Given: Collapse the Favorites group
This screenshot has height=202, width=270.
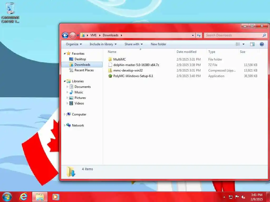Looking at the screenshot, I should click(65, 53).
